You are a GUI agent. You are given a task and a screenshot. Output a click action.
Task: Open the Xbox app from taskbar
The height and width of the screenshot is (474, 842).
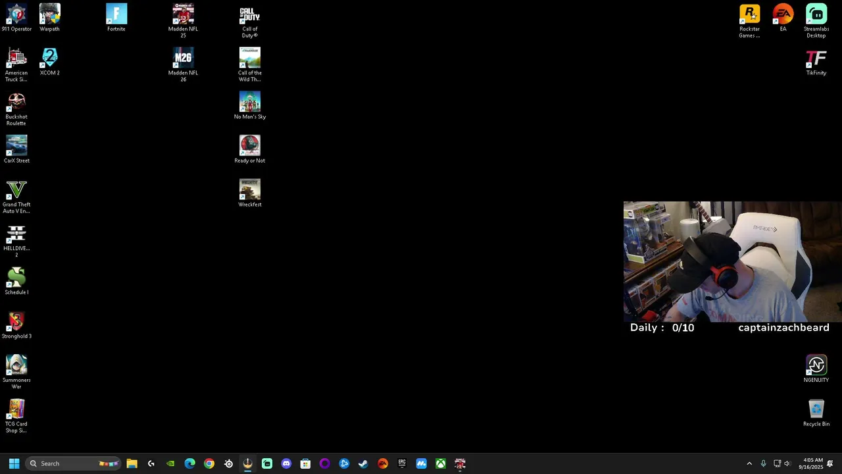point(441,463)
